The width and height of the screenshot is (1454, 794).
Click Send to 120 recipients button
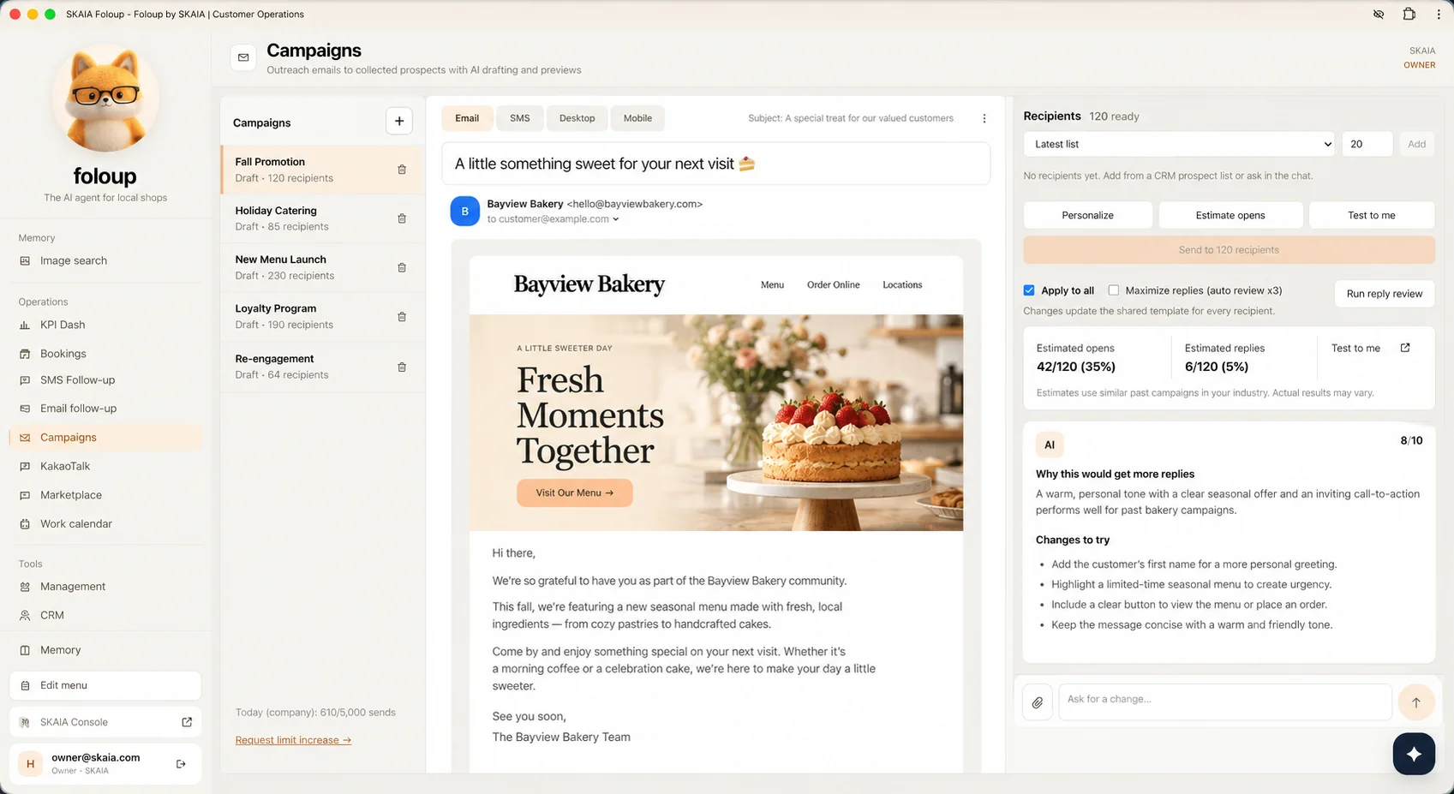tap(1229, 250)
